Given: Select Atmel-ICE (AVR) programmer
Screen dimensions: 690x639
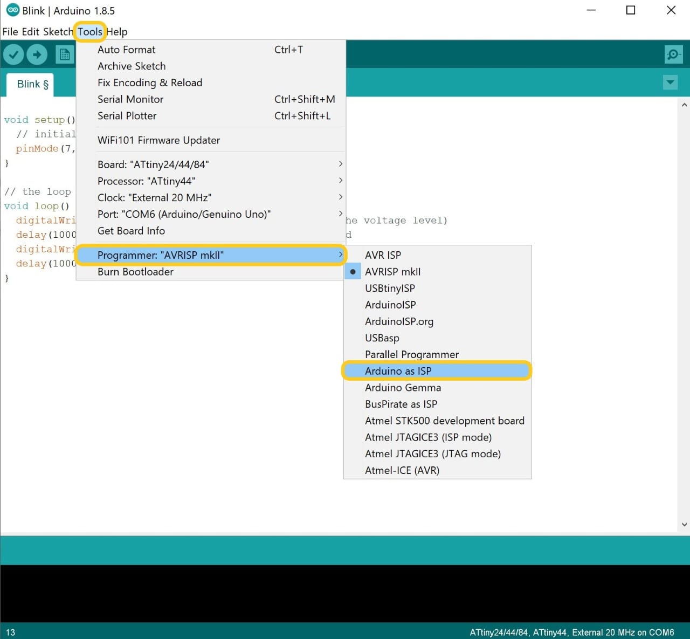Looking at the screenshot, I should [438, 470].
